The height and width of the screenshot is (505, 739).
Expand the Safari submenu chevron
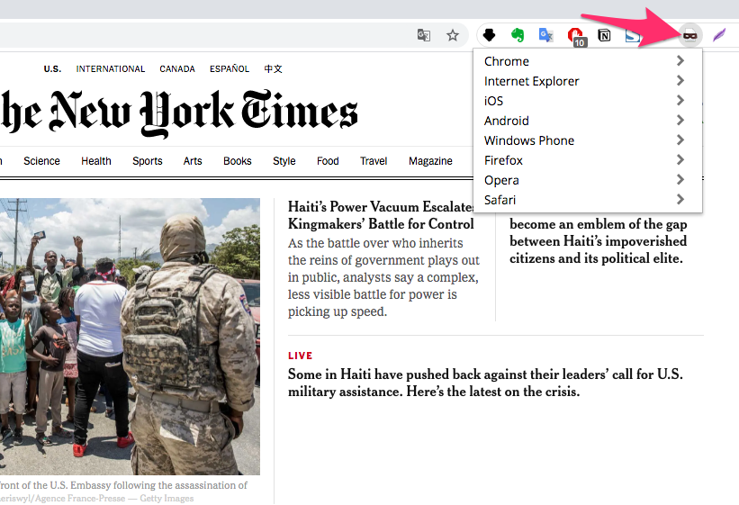pyautogui.click(x=680, y=200)
